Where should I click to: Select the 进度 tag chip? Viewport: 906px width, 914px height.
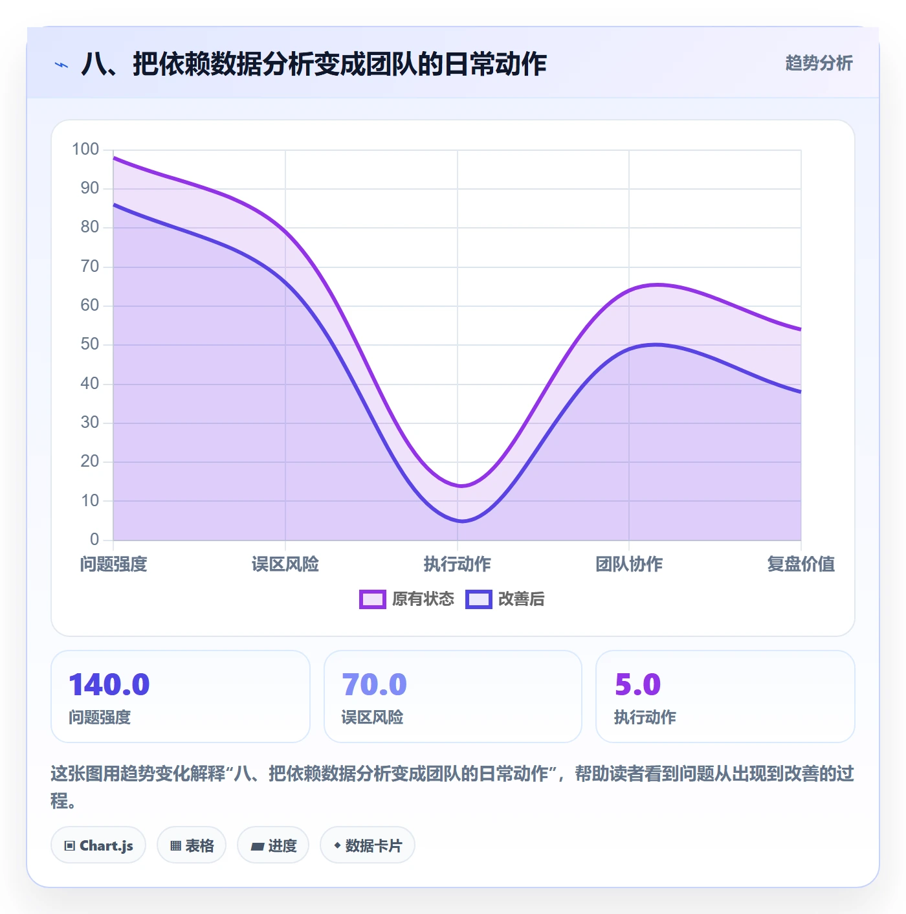pyautogui.click(x=273, y=845)
